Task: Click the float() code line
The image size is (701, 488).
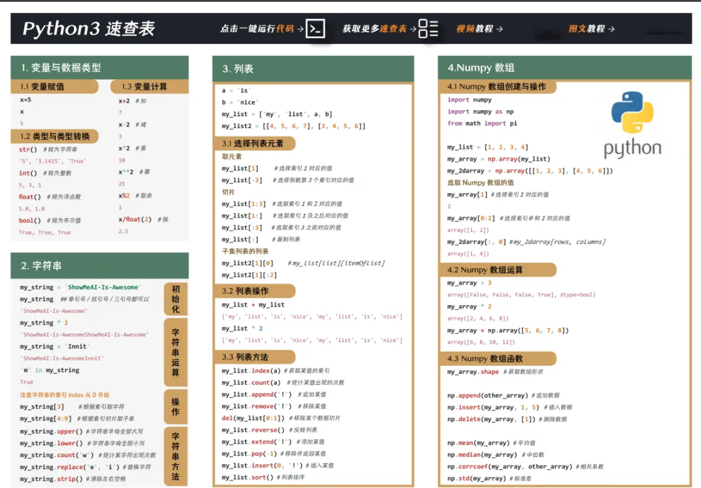Action: pyautogui.click(x=49, y=197)
